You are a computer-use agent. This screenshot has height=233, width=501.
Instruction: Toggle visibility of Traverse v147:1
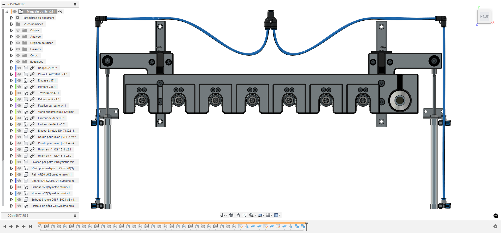pos(19,93)
